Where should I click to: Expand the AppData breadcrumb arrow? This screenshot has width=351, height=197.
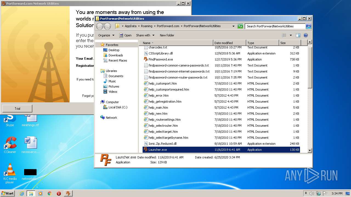tap(139, 26)
